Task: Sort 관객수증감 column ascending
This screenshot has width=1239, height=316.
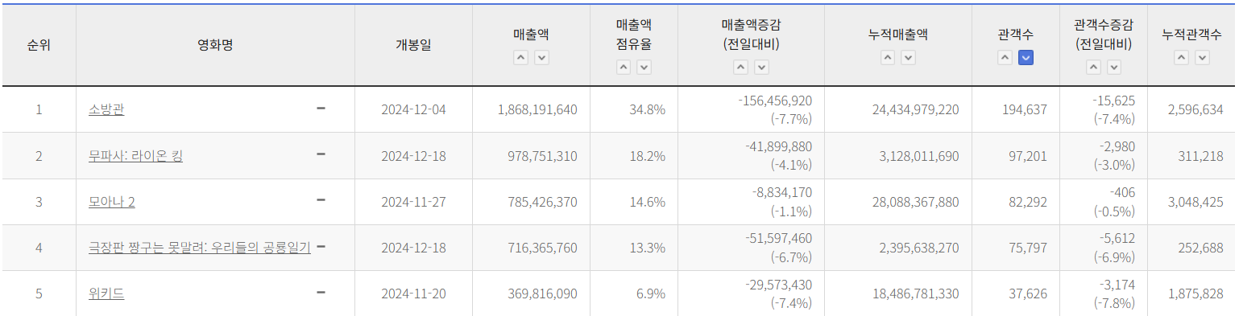Action: pos(1093,68)
